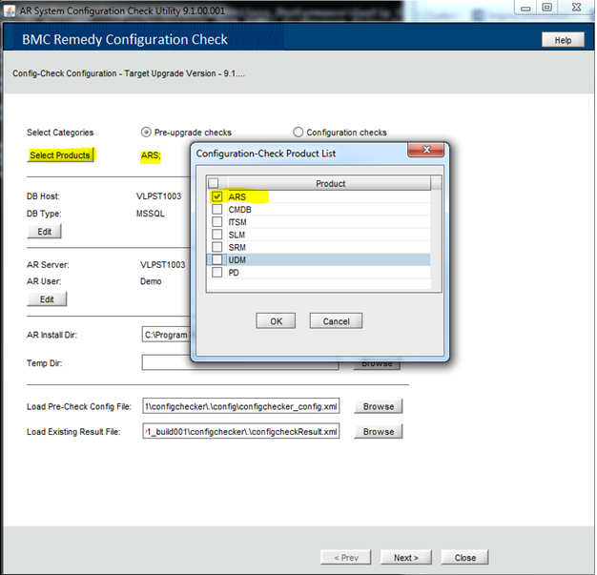Close the Configuration Check utility
The image size is (597, 575).
pyautogui.click(x=464, y=558)
